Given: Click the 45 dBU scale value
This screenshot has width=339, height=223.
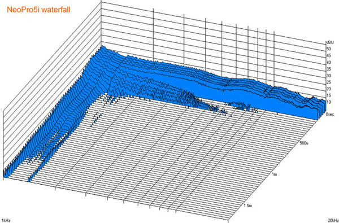Looking at the screenshot, I should 329,55.
